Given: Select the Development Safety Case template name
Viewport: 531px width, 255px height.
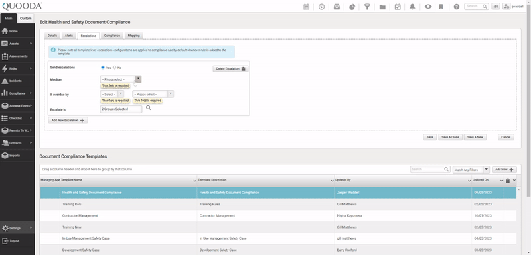Looking at the screenshot, I should pyautogui.click(x=80, y=250).
